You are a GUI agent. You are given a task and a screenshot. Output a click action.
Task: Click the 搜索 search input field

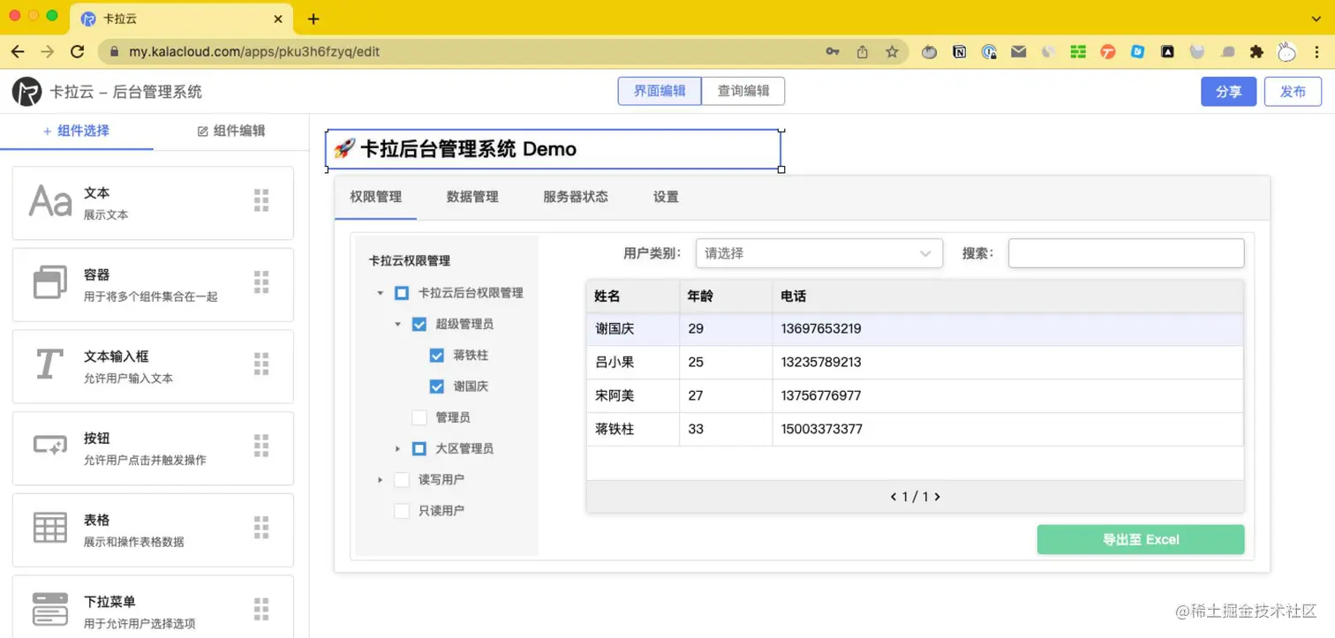coord(1126,253)
